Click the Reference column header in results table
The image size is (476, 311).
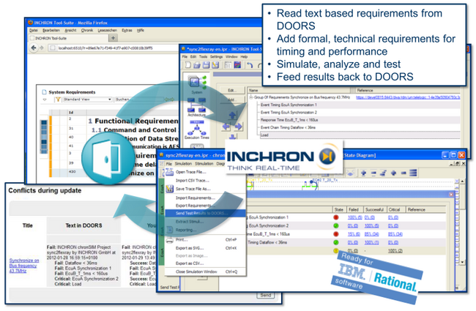[425, 210]
